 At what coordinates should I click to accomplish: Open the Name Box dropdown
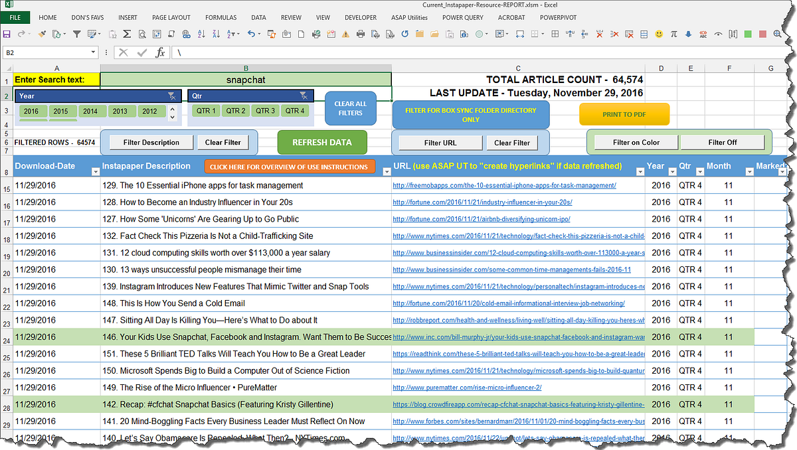pos(94,51)
